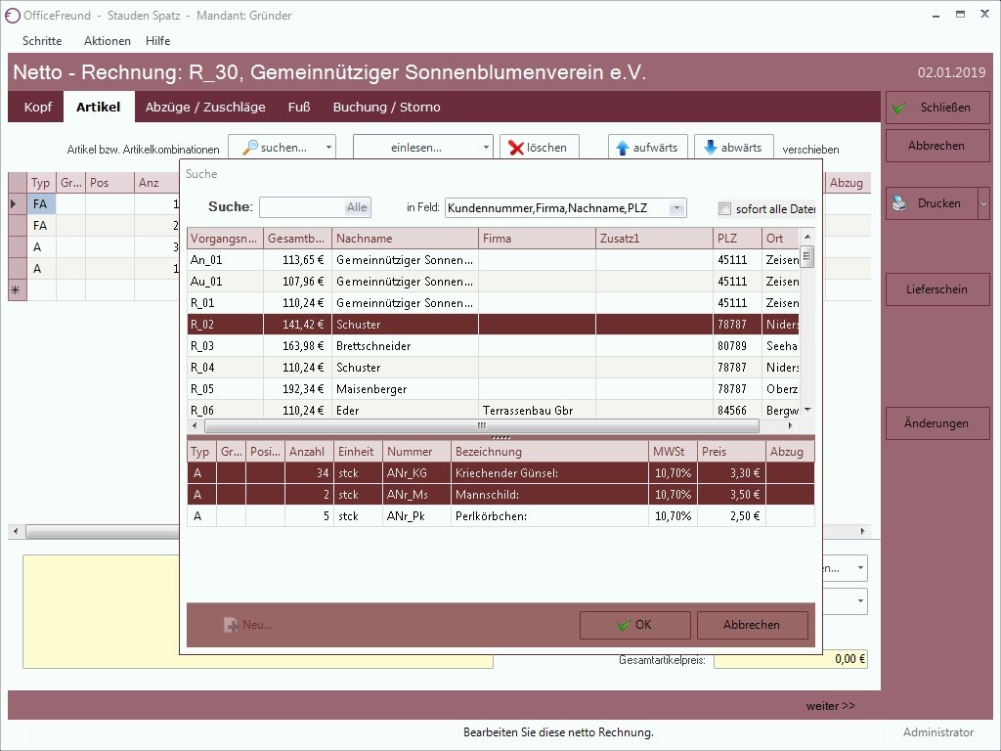The width and height of the screenshot is (1001, 751).
Task: Click the printer icon on Drucken button
Action: 899,203
